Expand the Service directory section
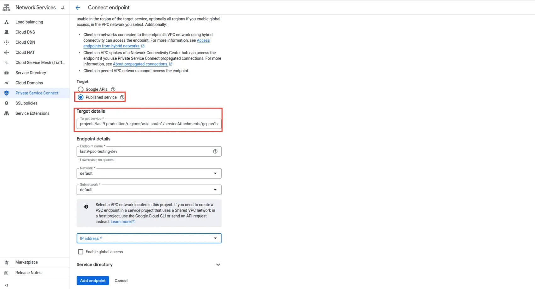 tap(218, 265)
